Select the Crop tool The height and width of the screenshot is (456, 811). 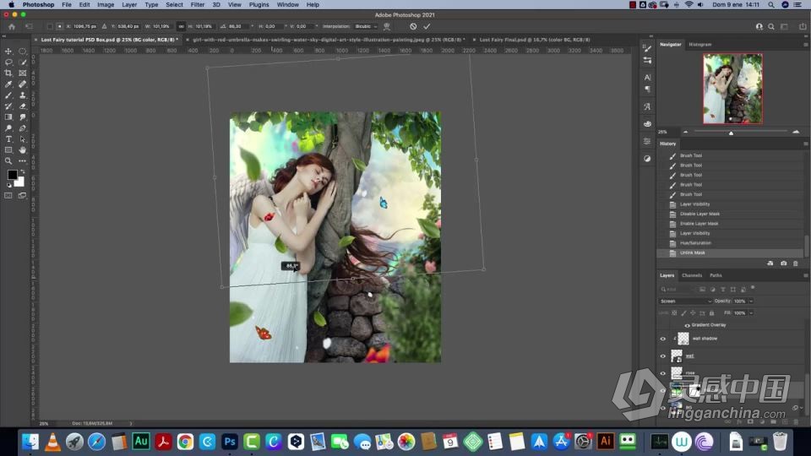tap(8, 73)
